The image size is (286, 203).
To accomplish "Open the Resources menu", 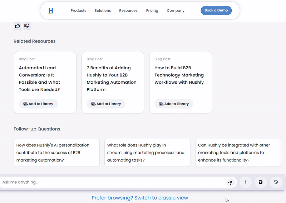I will [x=128, y=11].
